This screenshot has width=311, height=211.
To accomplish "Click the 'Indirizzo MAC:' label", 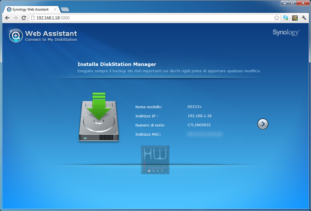I will coord(148,134).
